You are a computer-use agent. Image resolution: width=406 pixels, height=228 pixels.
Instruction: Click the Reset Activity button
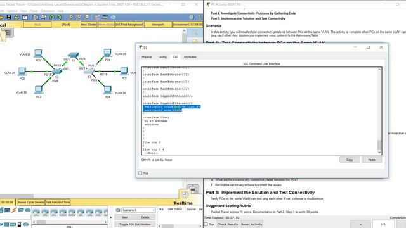pos(252,224)
